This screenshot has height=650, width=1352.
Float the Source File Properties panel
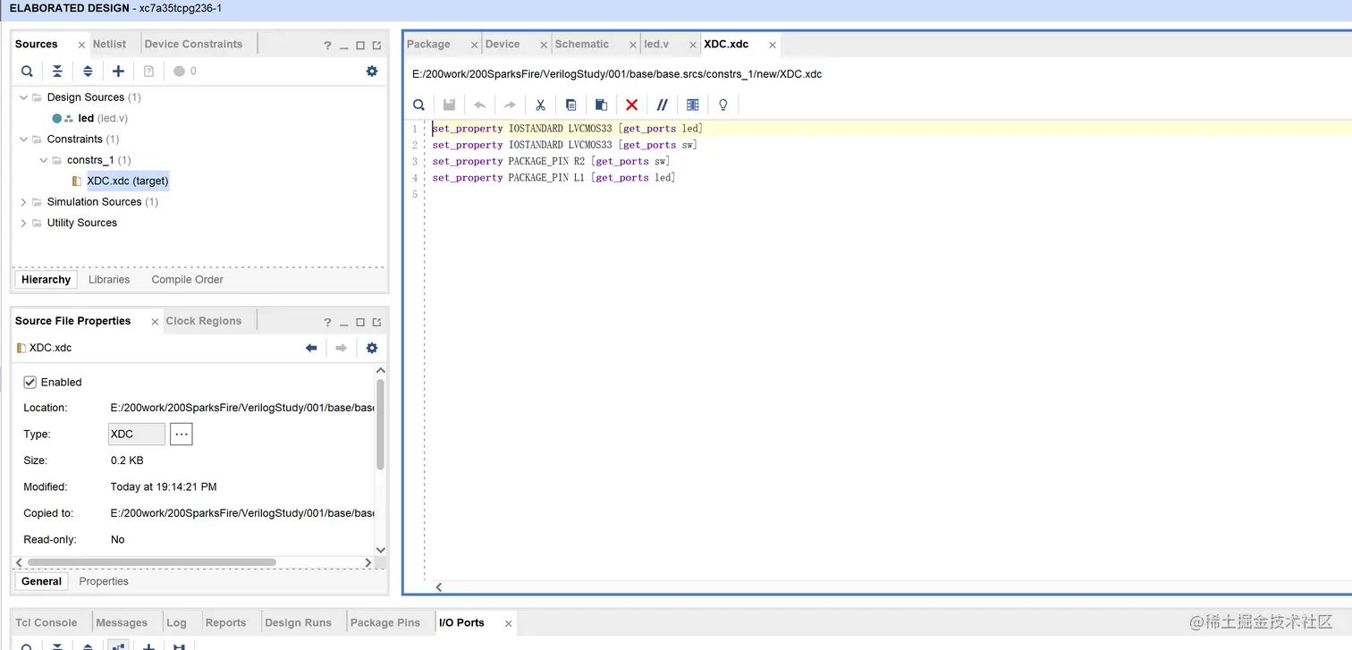coord(376,323)
